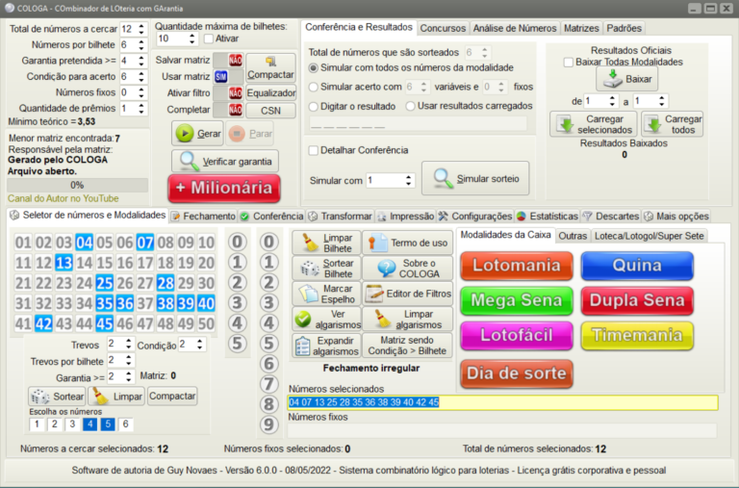Check Baixar Todas Modalidades
This screenshot has width=739, height=488.
coord(569,63)
